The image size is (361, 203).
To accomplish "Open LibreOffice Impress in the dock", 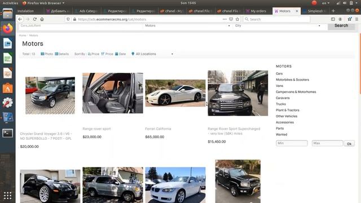I will pos(7,73).
